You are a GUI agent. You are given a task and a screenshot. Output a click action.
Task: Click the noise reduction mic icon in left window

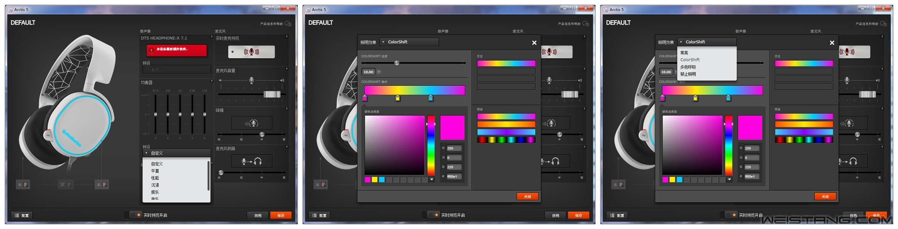point(251,123)
